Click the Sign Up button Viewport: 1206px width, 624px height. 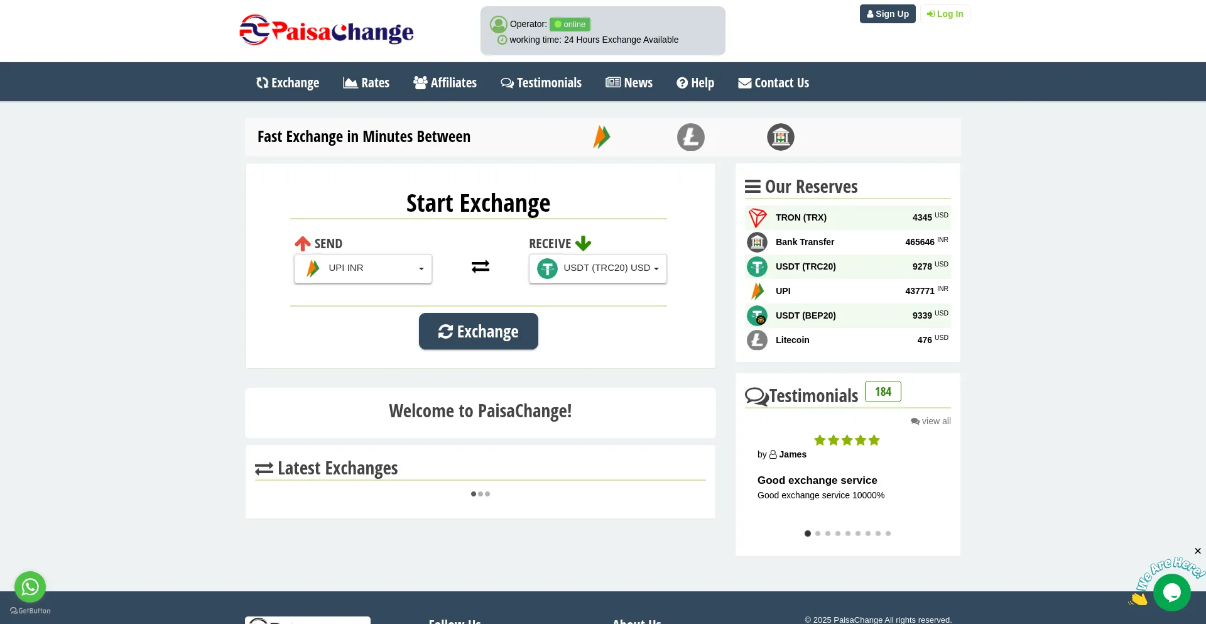tap(888, 14)
